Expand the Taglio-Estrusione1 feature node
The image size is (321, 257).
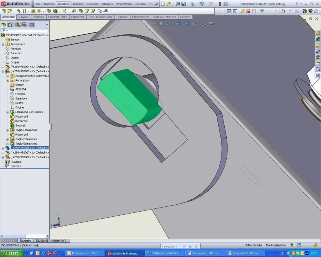(8, 130)
